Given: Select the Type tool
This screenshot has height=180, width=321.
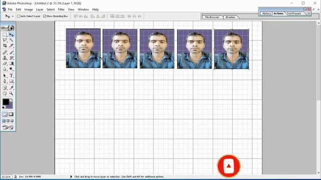Looking at the screenshot, I should click(x=11, y=75).
